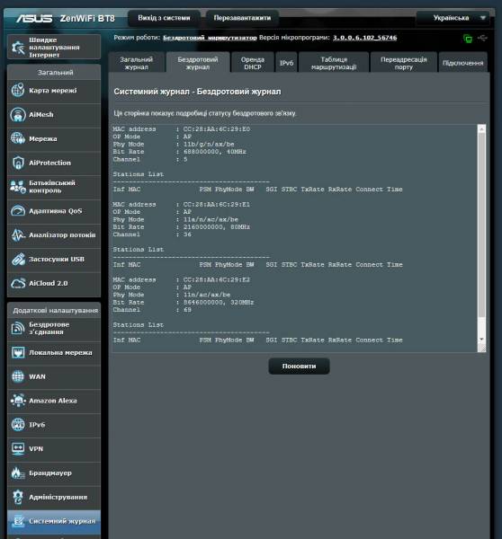Click the Аналізатор потоків waveform icon
The height and width of the screenshot is (539, 502).
click(x=18, y=235)
